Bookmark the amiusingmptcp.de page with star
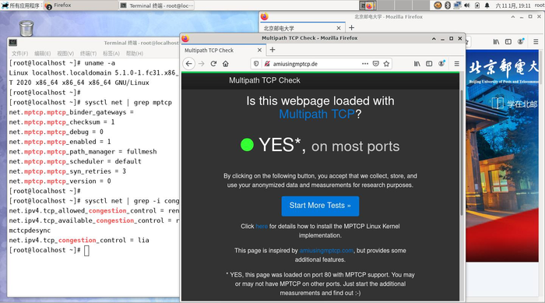Viewport: 545px width, 303px height. [386, 64]
